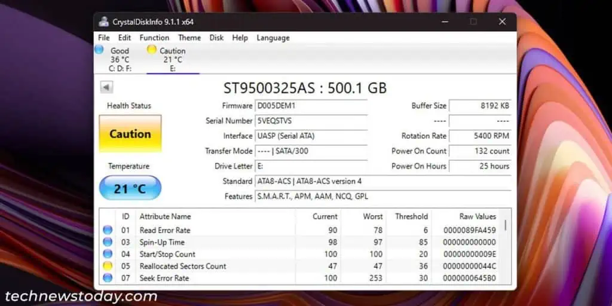
Task: Click the Power On Hours value 25 hours
Action: pyautogui.click(x=480, y=166)
